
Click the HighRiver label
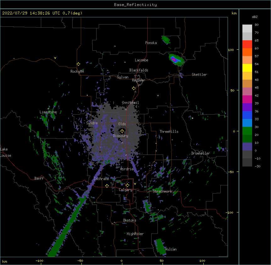[135, 234]
